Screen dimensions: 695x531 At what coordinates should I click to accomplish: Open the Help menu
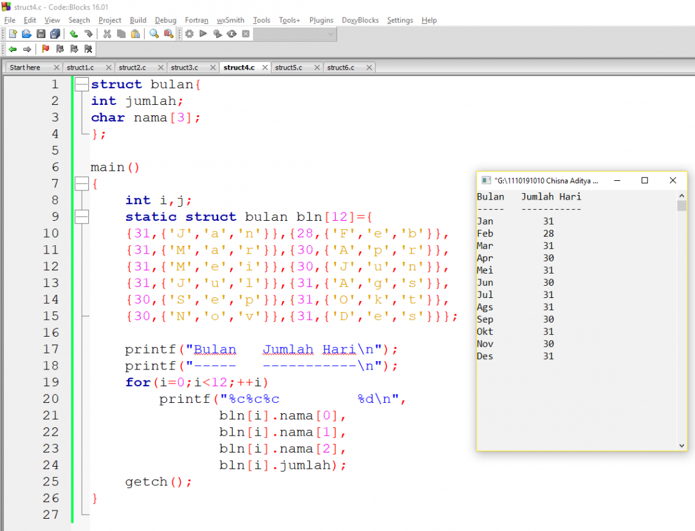click(x=429, y=20)
